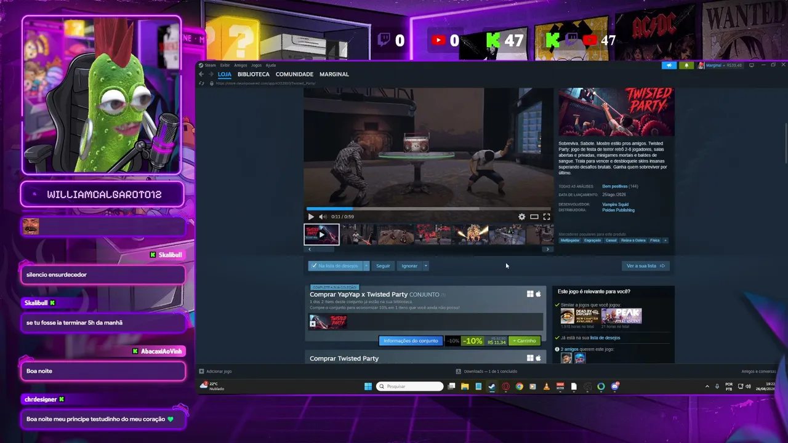Switch to the BIBLIOTECA tab
The height and width of the screenshot is (443, 788).
(254, 74)
